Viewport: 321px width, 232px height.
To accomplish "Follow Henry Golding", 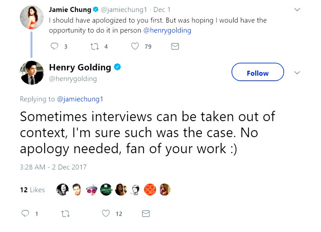I will click(x=258, y=73).
